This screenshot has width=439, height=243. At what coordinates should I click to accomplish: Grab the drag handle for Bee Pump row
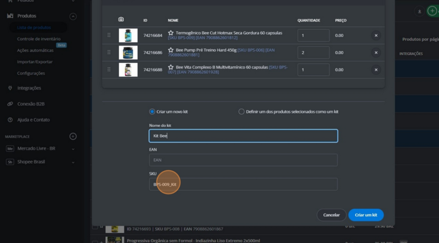[x=109, y=53]
